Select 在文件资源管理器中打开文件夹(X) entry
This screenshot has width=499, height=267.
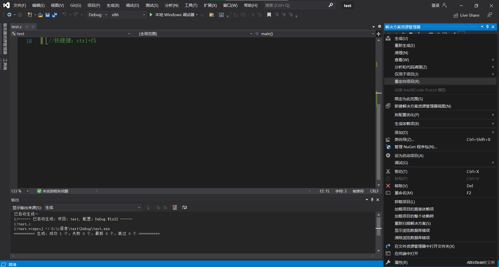[x=440, y=246]
